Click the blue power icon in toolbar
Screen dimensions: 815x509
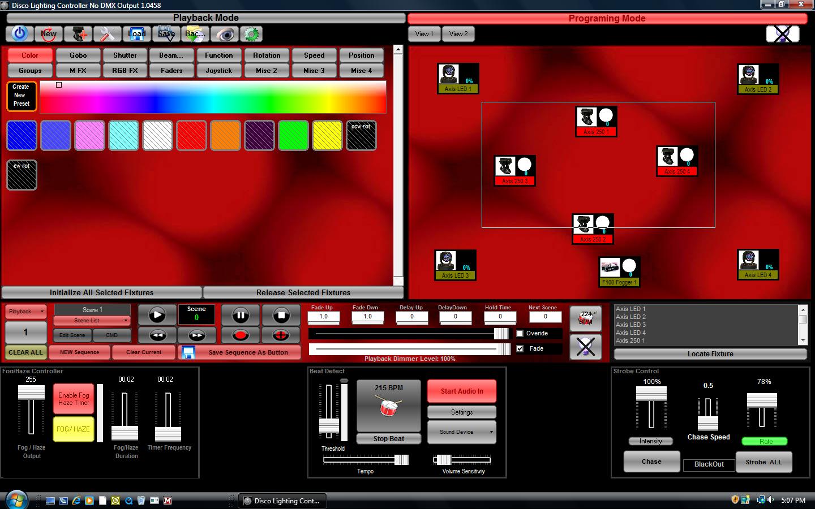(x=20, y=34)
